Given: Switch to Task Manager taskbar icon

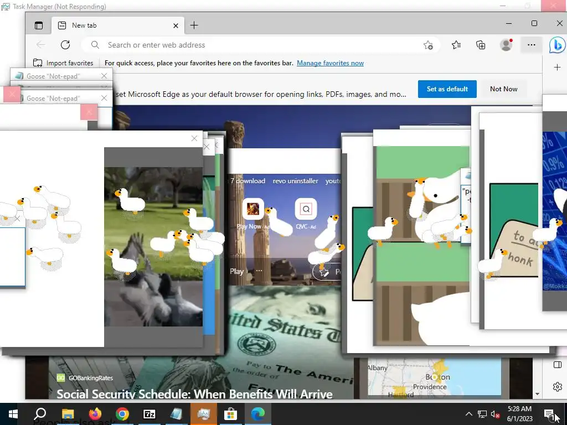Looking at the screenshot, I should coord(204,414).
